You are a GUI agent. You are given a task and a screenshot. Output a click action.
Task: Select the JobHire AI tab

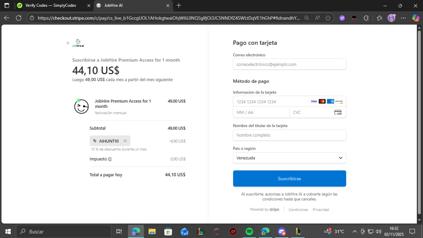click(133, 5)
